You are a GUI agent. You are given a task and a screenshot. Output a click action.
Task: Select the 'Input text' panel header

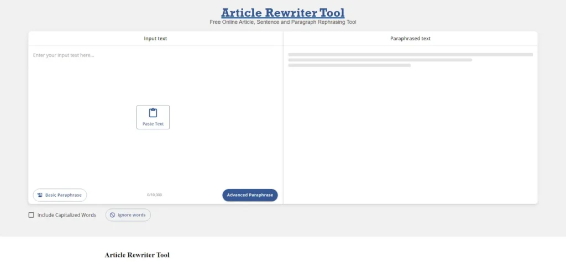pyautogui.click(x=155, y=39)
